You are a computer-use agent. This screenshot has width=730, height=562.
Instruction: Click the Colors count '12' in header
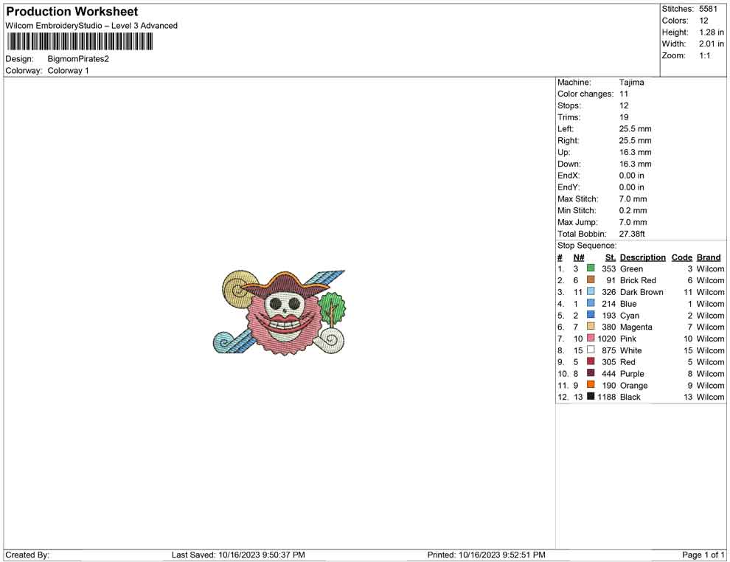click(x=703, y=21)
